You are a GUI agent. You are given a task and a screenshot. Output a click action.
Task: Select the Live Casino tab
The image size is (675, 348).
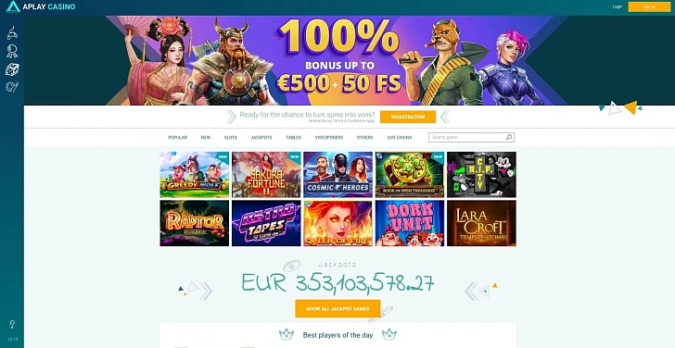[399, 138]
